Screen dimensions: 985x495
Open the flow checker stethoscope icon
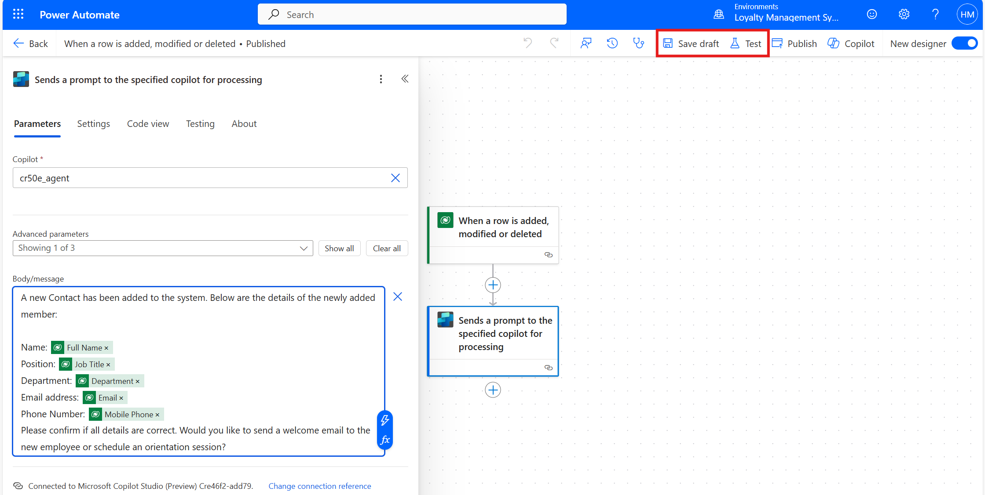click(638, 43)
